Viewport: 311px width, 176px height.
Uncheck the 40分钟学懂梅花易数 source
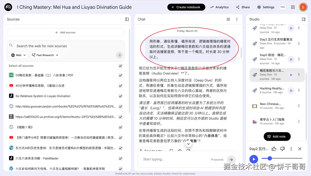120,86
